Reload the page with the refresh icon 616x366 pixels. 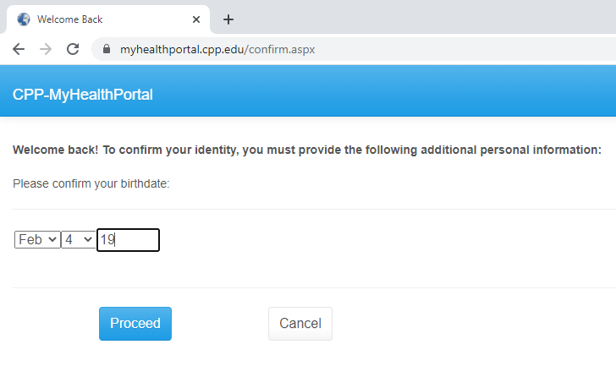(x=73, y=49)
